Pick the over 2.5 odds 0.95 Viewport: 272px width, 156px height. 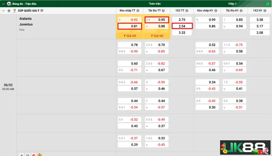pos(157,20)
